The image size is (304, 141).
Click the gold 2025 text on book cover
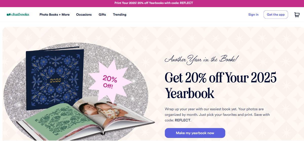point(55,81)
